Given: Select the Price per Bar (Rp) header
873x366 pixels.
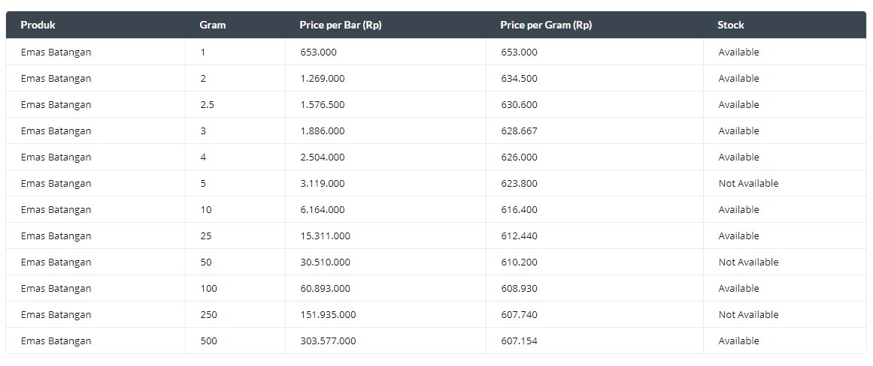Looking at the screenshot, I should (341, 25).
